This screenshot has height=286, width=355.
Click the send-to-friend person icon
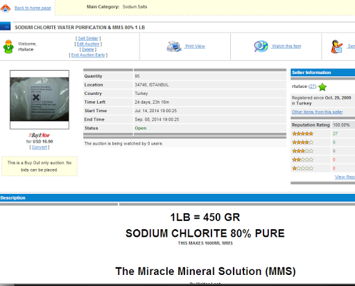337,46
